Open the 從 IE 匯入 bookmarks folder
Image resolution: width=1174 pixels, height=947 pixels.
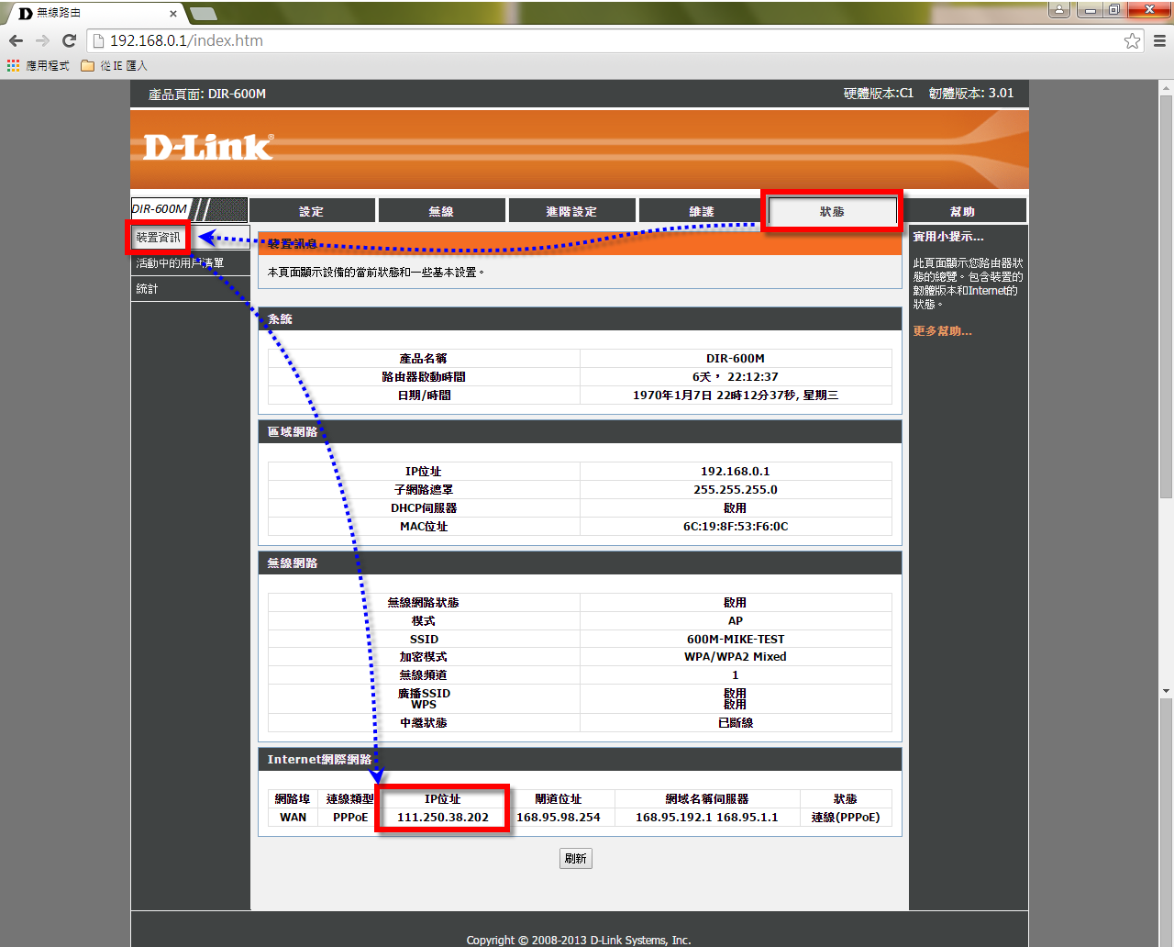pos(114,66)
